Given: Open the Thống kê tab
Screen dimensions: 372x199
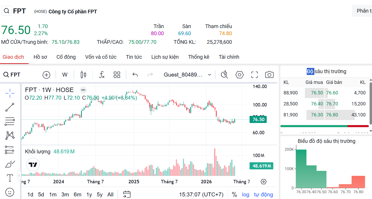Looking at the screenshot, I should 199,57.
